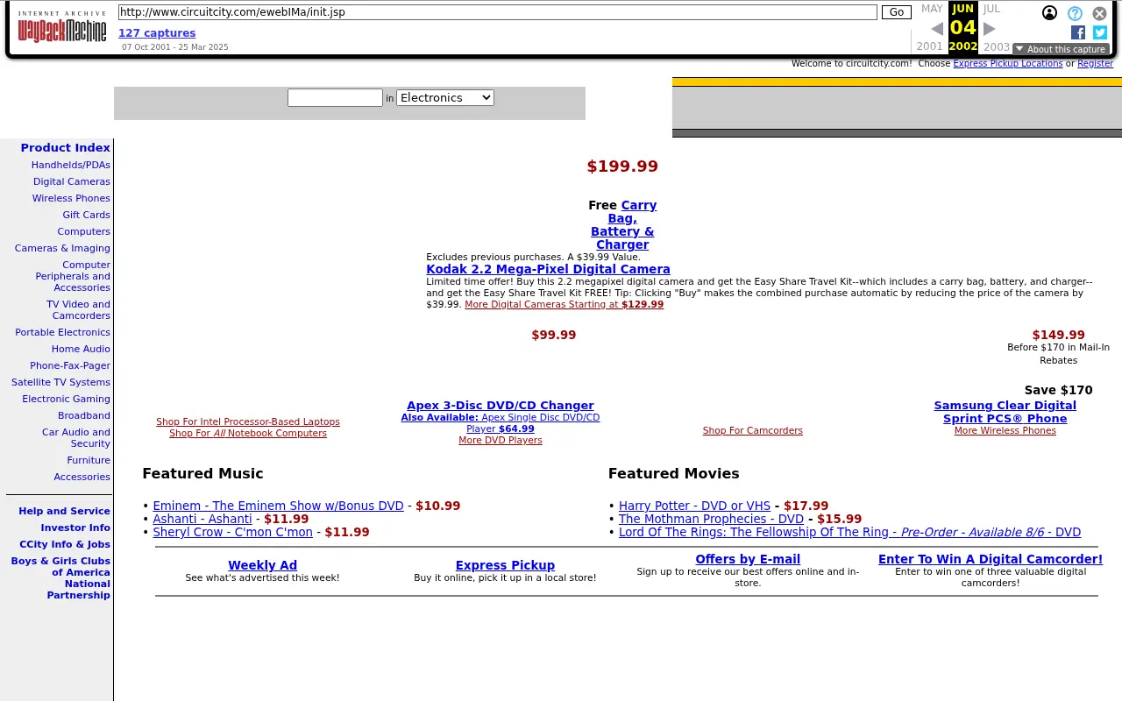Open Samsung Clear Digital Sprint PCS Phone
The width and height of the screenshot is (1122, 701).
[1005, 412]
